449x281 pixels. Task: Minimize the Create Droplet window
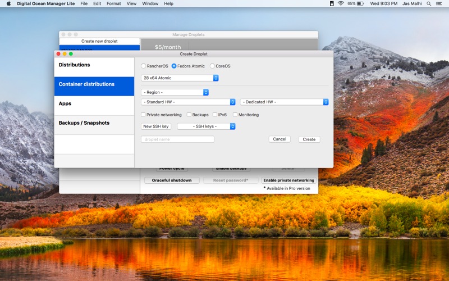pos(65,54)
